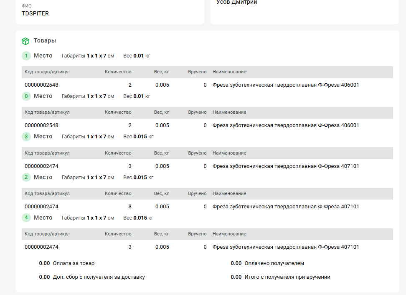This screenshot has height=295, width=406.
Task: Click the ФИО field label
Action: 27,6
